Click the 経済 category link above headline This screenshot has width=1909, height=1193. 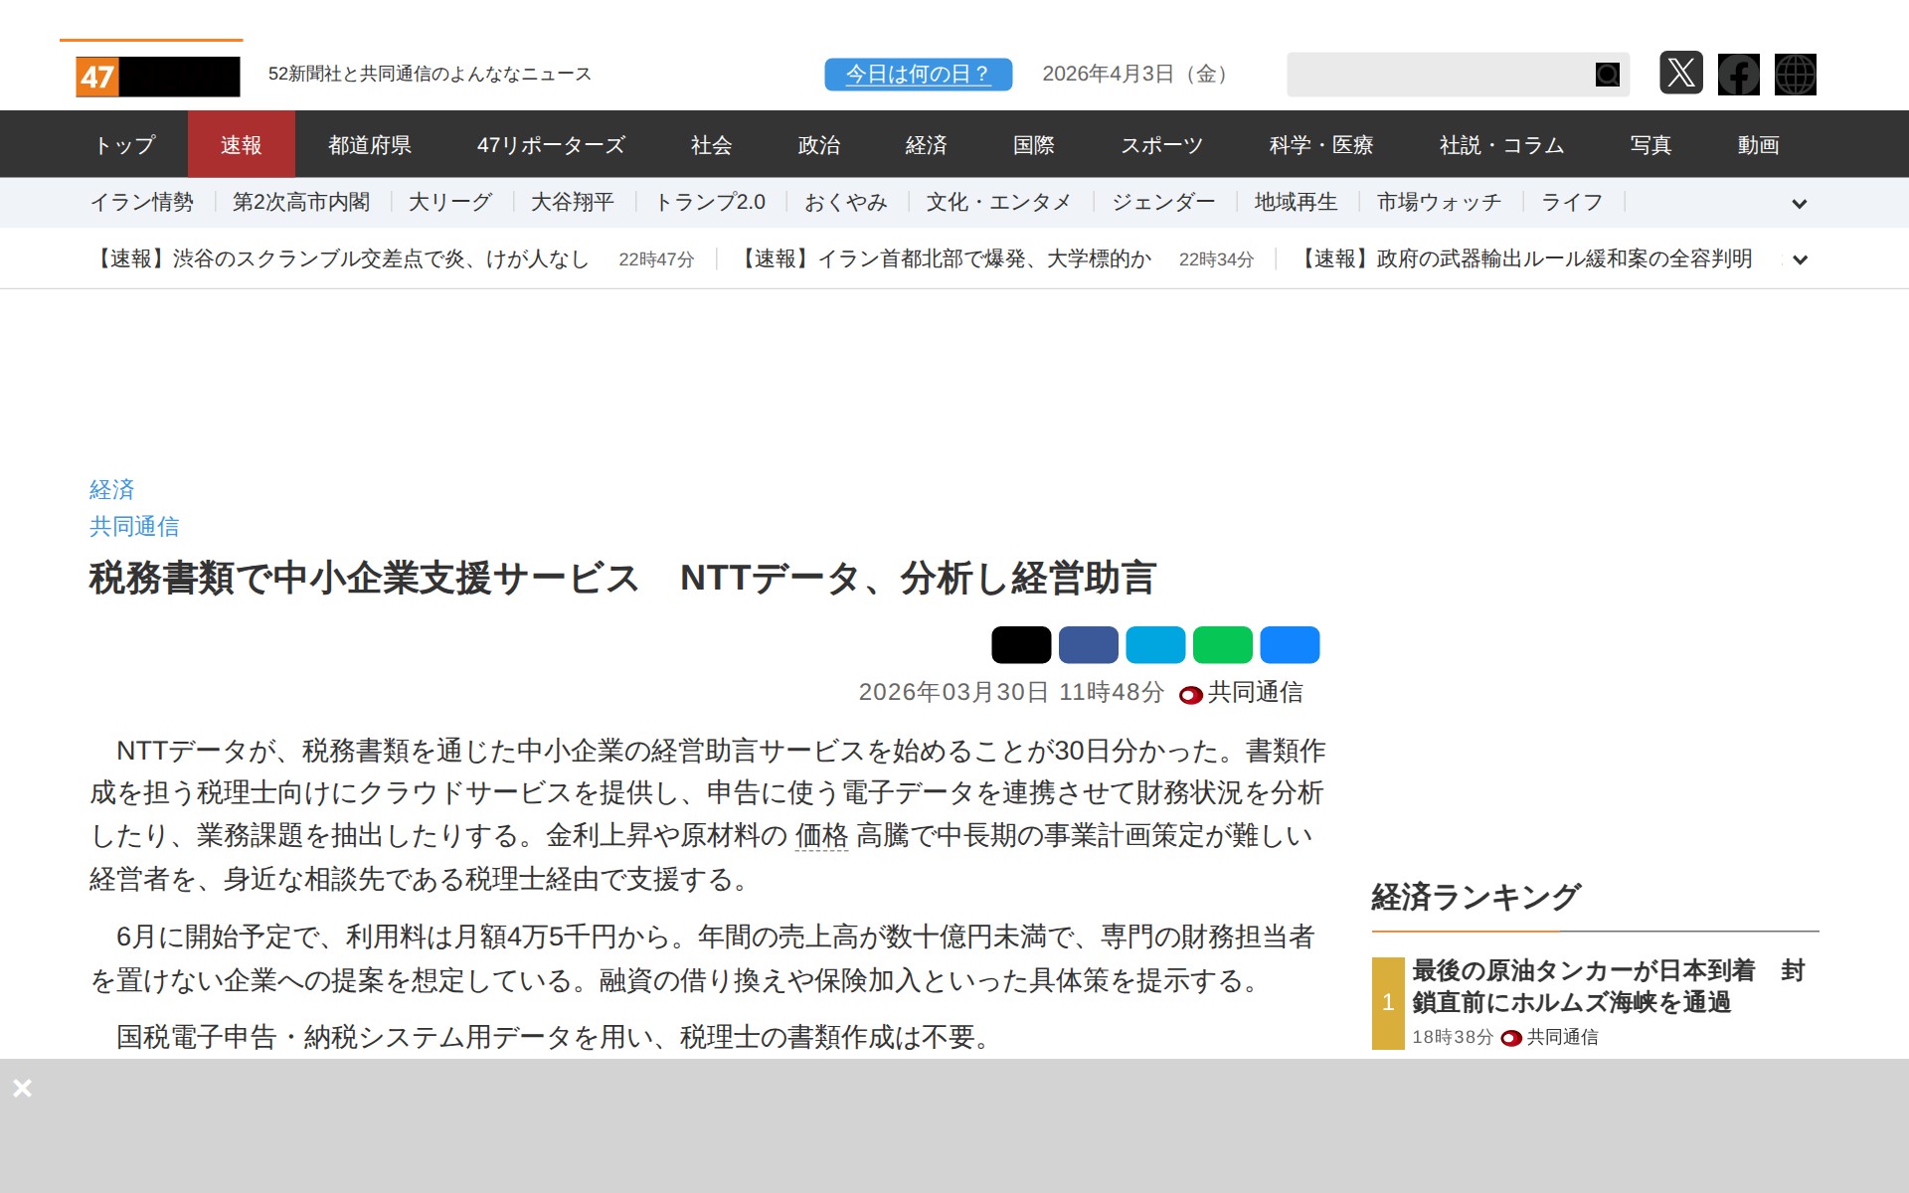point(111,489)
